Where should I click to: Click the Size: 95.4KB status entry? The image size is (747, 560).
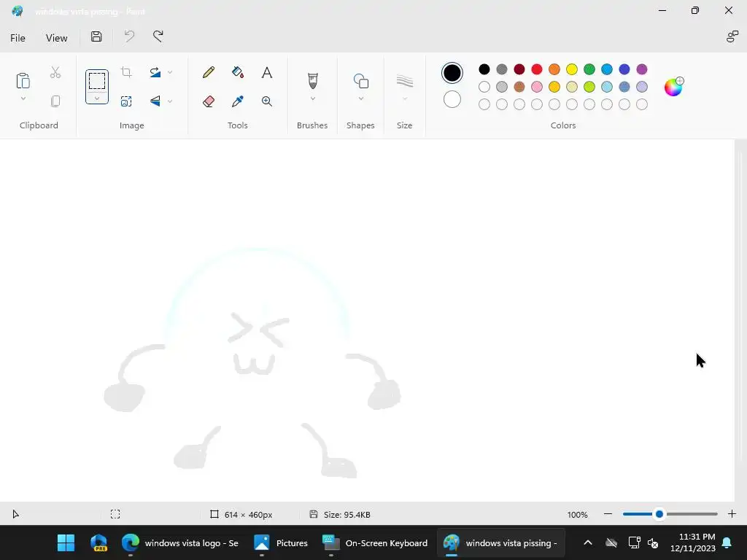(x=340, y=514)
